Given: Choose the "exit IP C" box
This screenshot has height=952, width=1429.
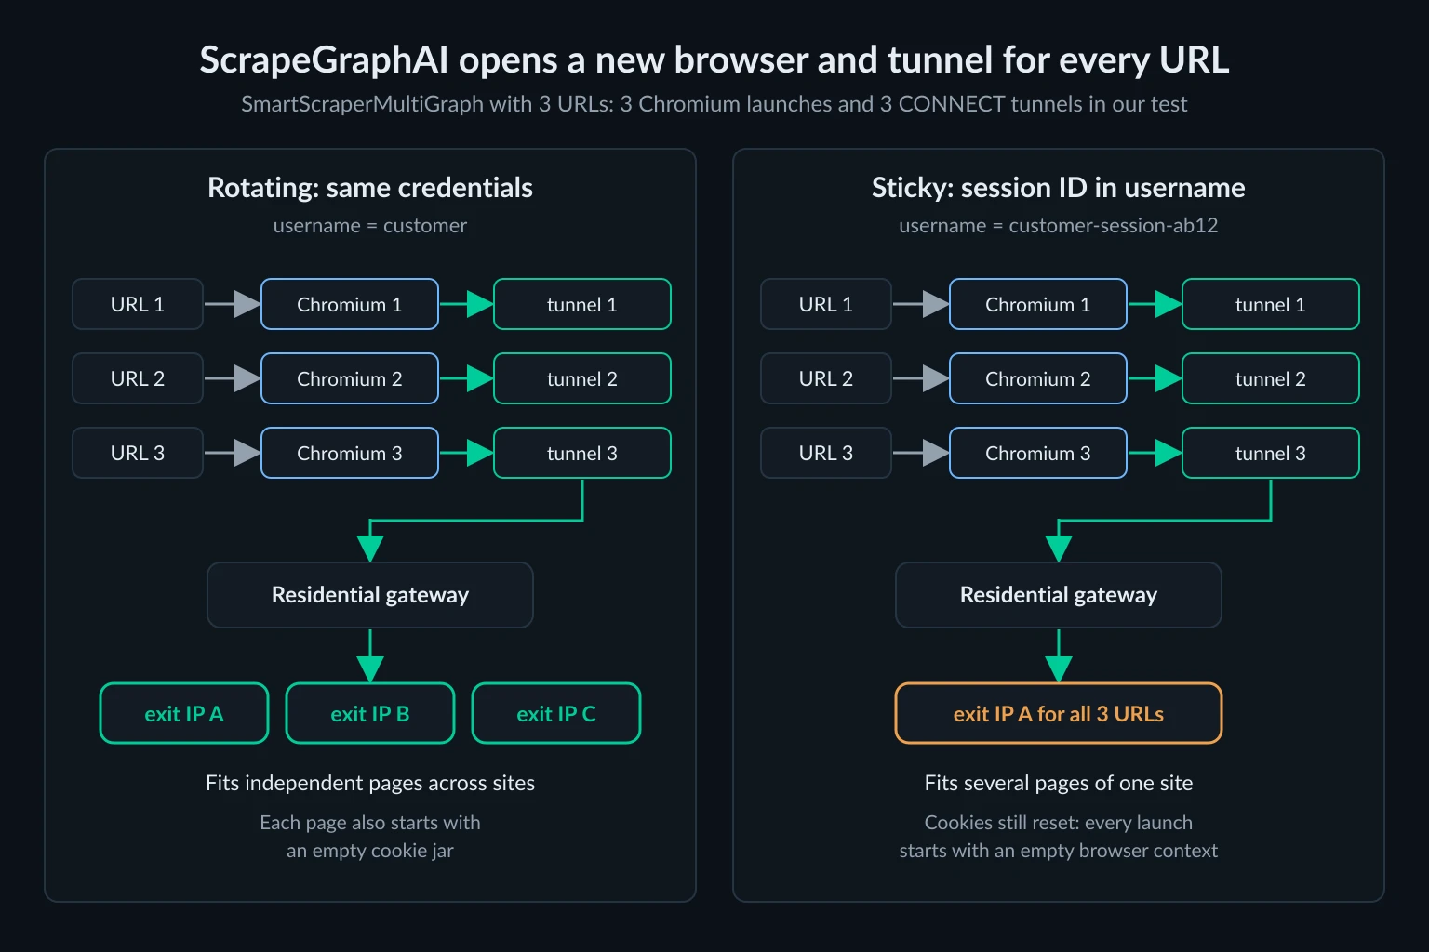Looking at the screenshot, I should click(x=556, y=713).
